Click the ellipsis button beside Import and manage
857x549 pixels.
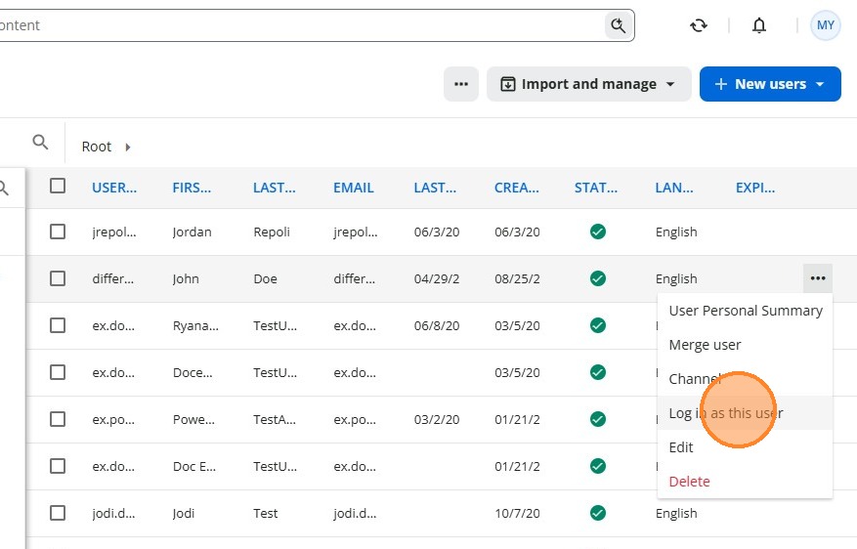pos(461,84)
